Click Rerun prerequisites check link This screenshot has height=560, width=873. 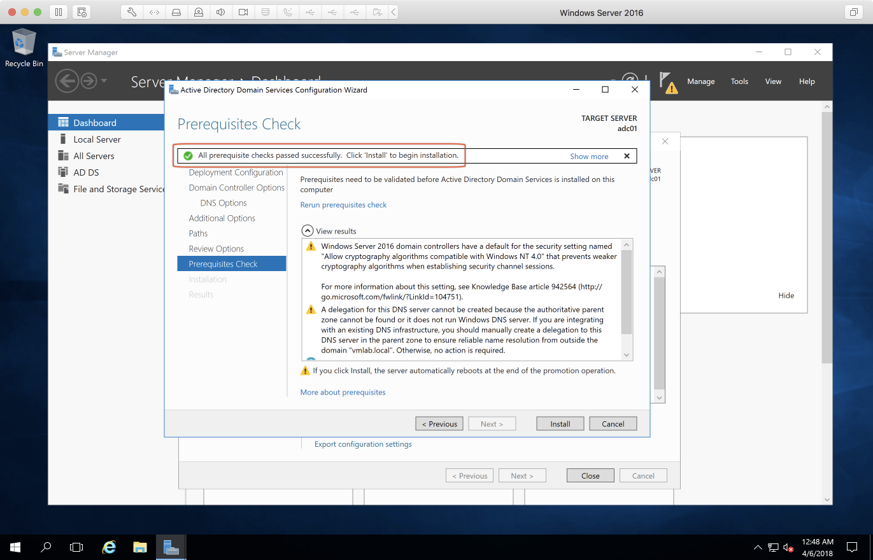click(x=343, y=205)
